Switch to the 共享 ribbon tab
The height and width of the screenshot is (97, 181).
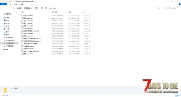[16, 4]
